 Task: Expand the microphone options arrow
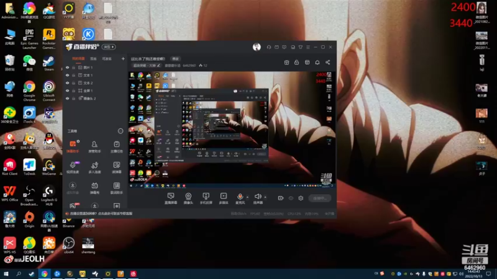click(x=247, y=197)
